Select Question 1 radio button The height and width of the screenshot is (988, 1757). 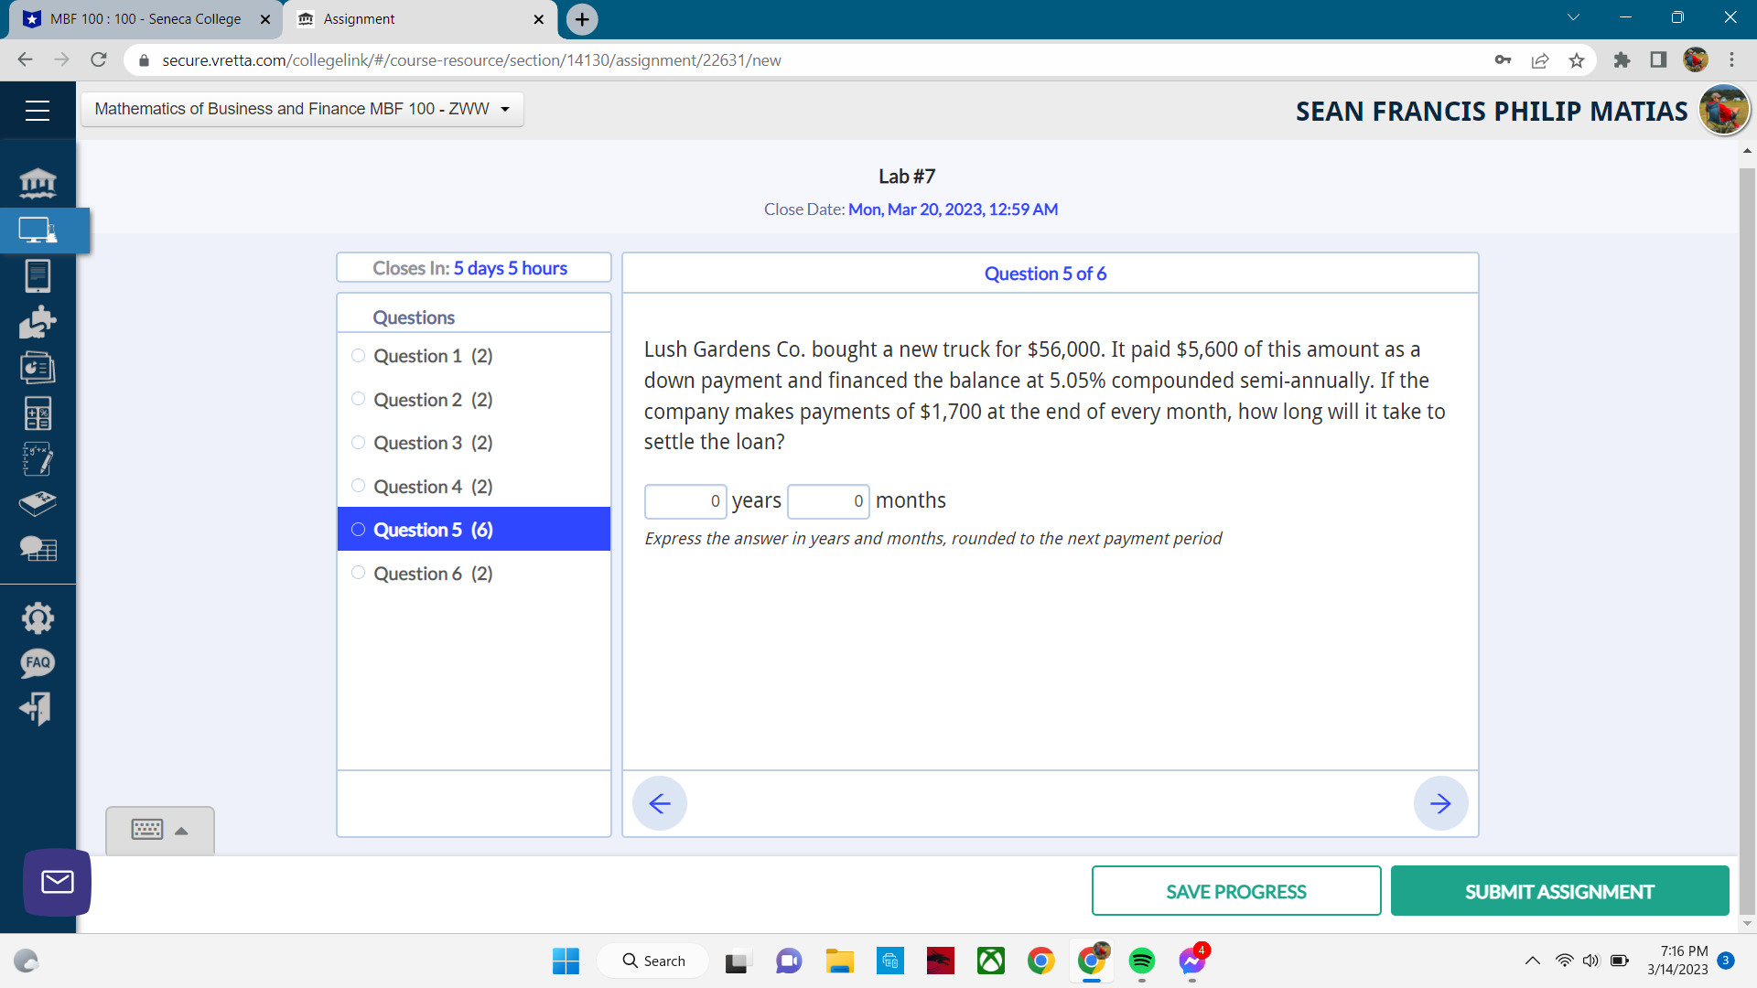(x=358, y=356)
